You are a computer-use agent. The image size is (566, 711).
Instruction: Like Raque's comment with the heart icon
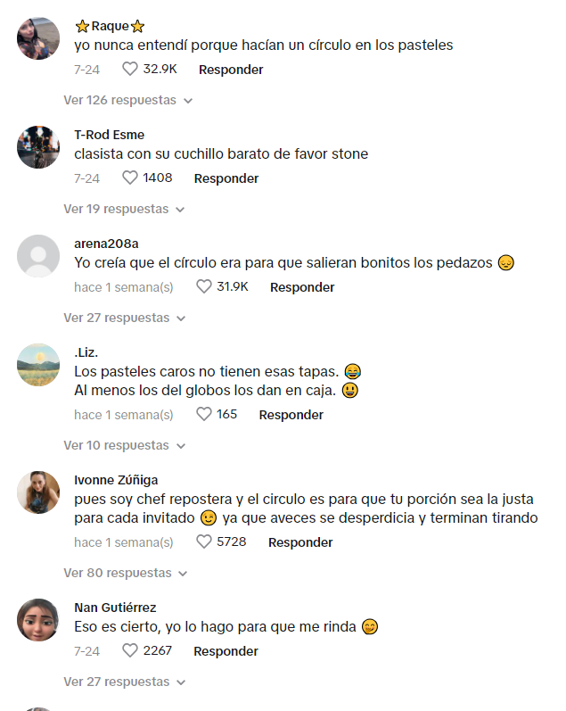pos(130,69)
